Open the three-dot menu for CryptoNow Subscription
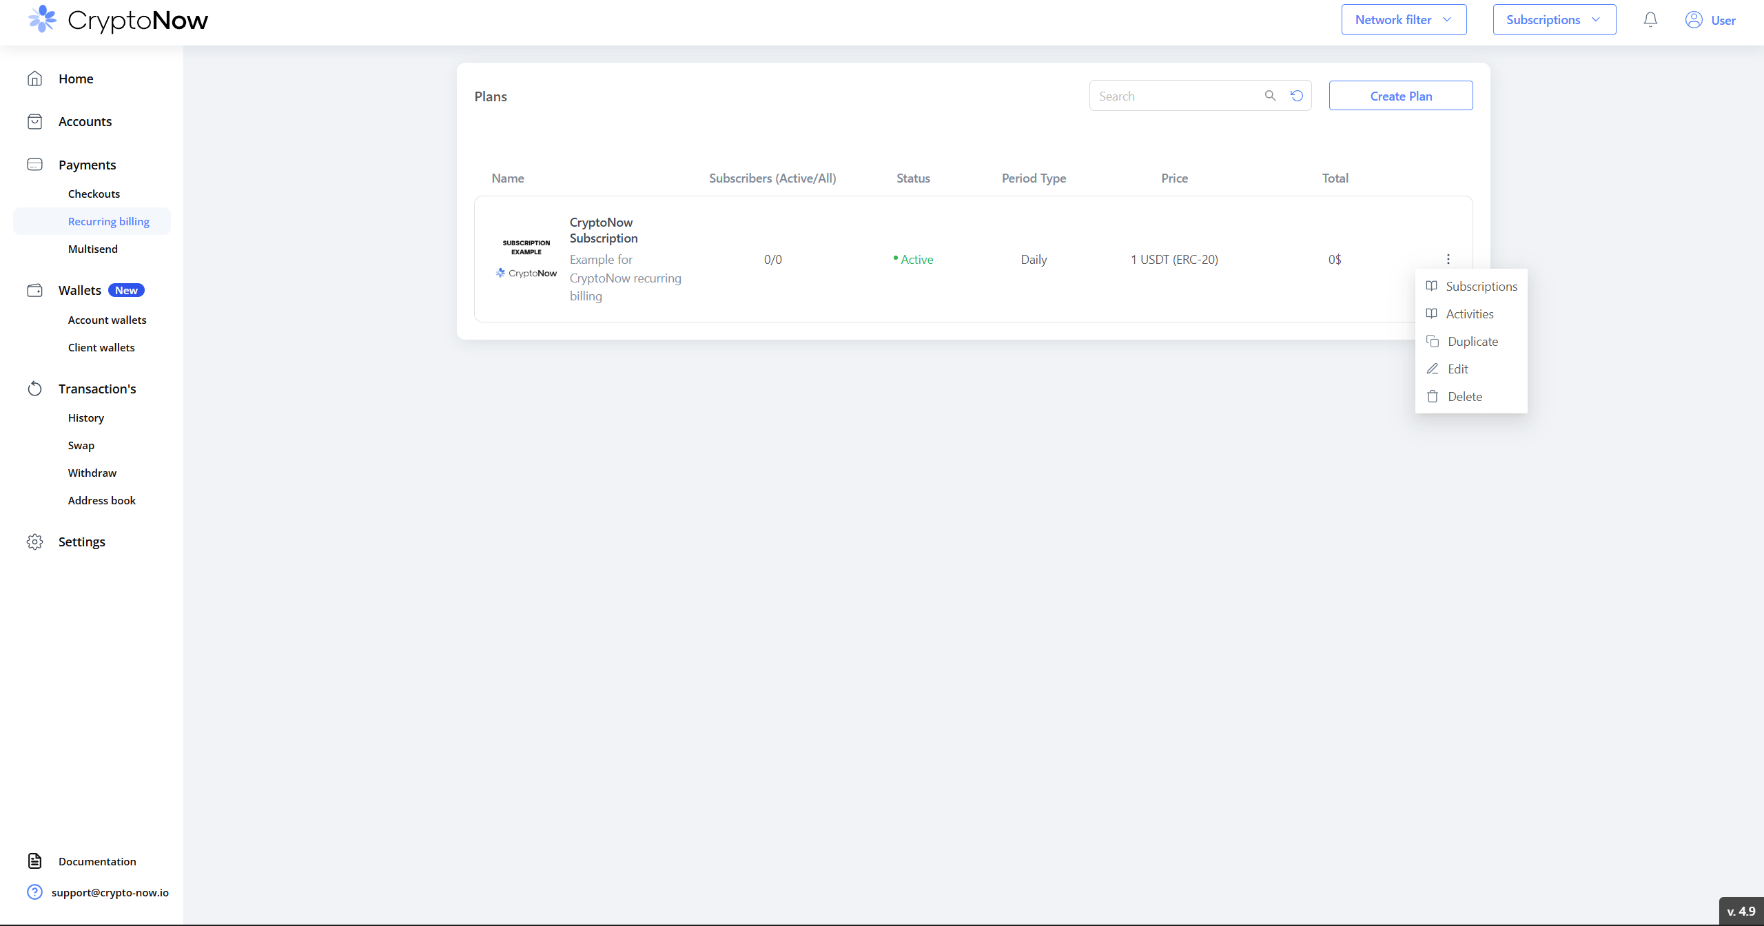The image size is (1764, 926). 1448,259
